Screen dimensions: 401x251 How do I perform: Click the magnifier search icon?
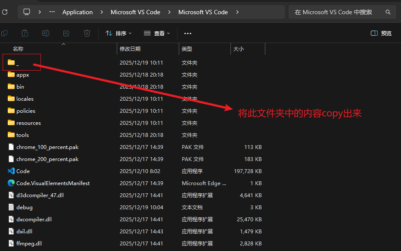click(388, 12)
